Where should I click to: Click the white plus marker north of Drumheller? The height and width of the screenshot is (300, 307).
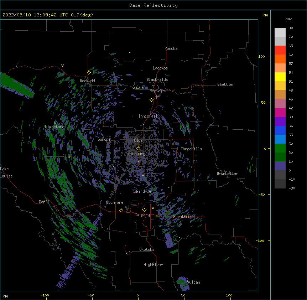[x=218, y=134]
